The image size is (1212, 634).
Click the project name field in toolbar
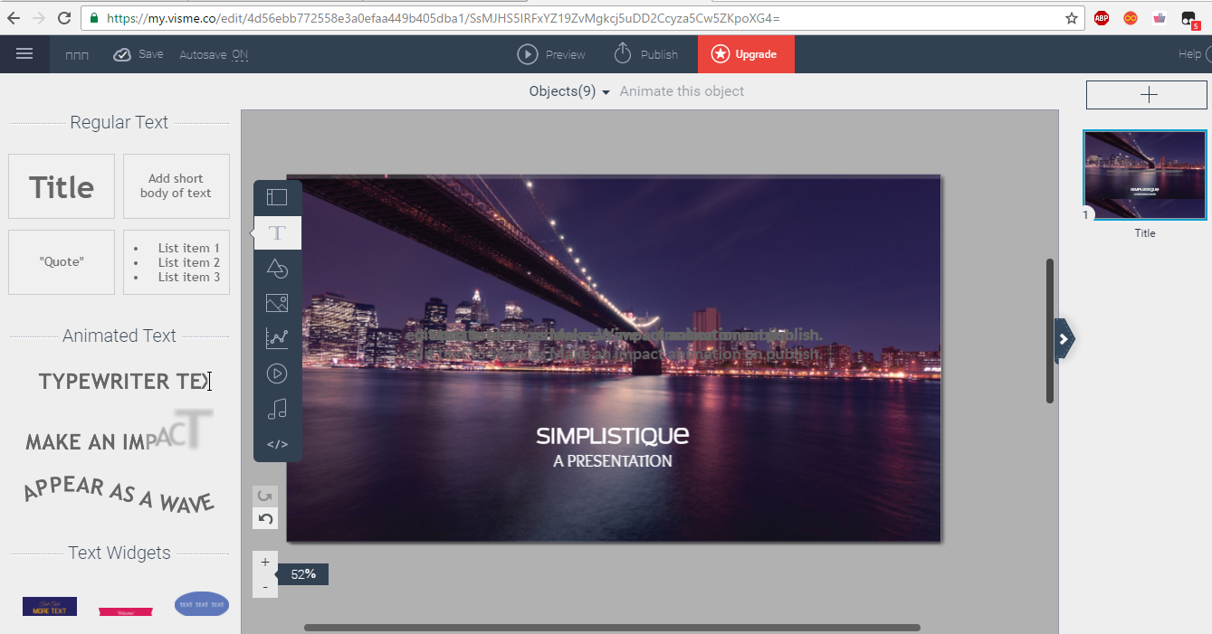coord(77,55)
